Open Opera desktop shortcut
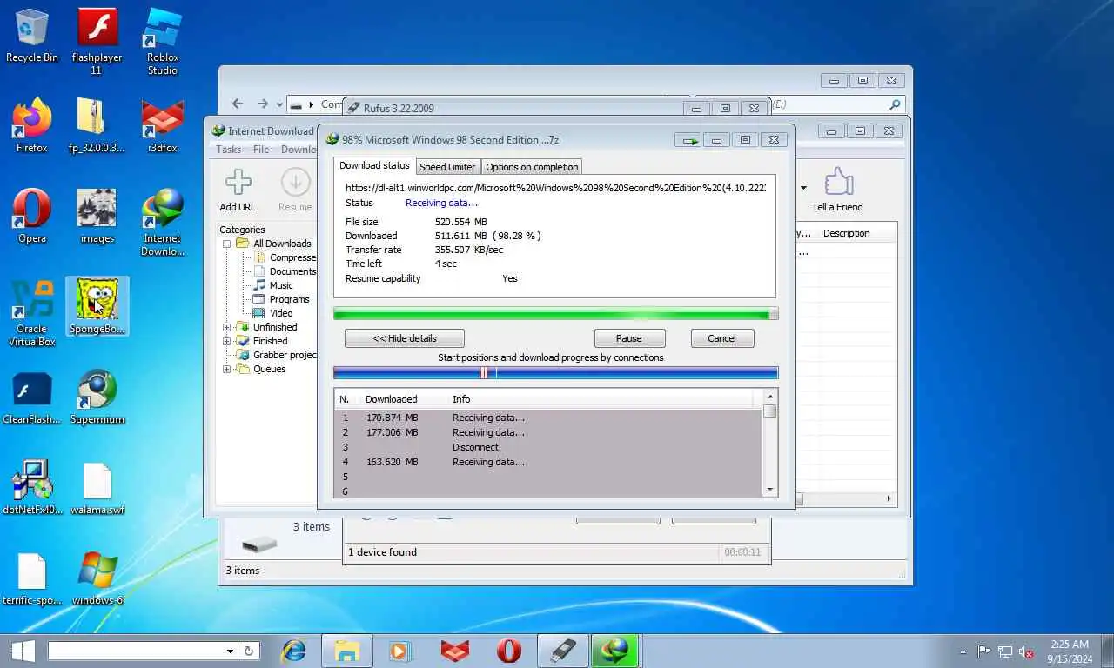Screen dimensions: 1114x668 32,217
